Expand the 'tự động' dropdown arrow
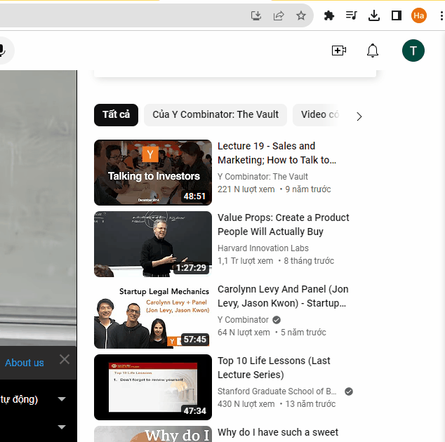445x442 pixels. (x=62, y=399)
